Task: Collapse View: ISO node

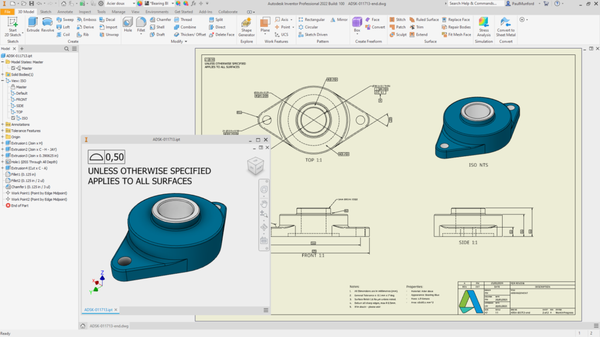Action: [3, 81]
